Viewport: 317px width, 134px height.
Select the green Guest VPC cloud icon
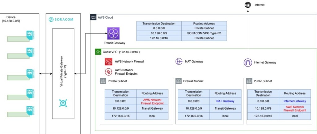[x=98, y=52]
